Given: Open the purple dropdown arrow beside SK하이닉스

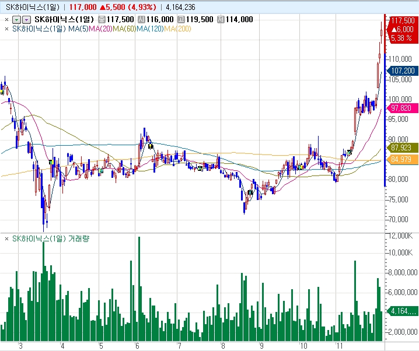Looking at the screenshot, I should pyautogui.click(x=26, y=19).
